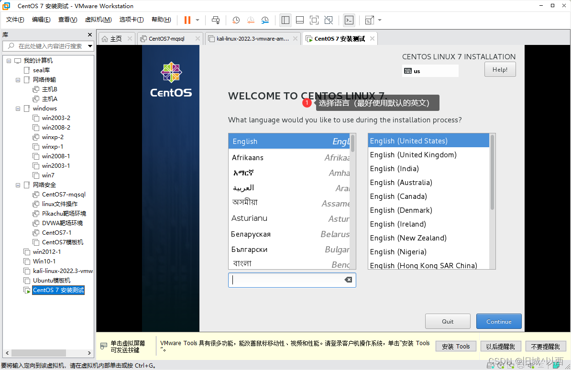Open the 虚拟机(M) menu
Viewport: 571px width, 370px height.
click(99, 20)
